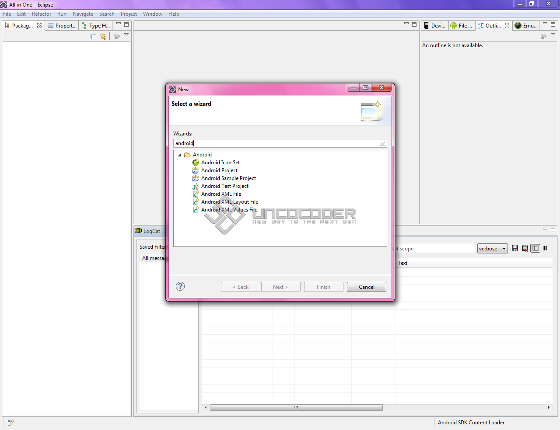The height and width of the screenshot is (430, 560).
Task: Click the LogCat search filter field
Action: click(435, 249)
